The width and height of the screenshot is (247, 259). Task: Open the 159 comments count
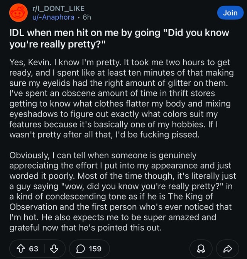95,249
